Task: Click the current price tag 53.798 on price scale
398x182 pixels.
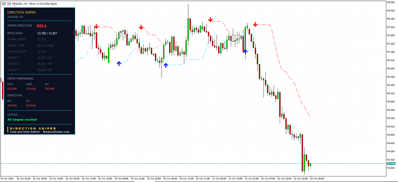Action: [391, 163]
